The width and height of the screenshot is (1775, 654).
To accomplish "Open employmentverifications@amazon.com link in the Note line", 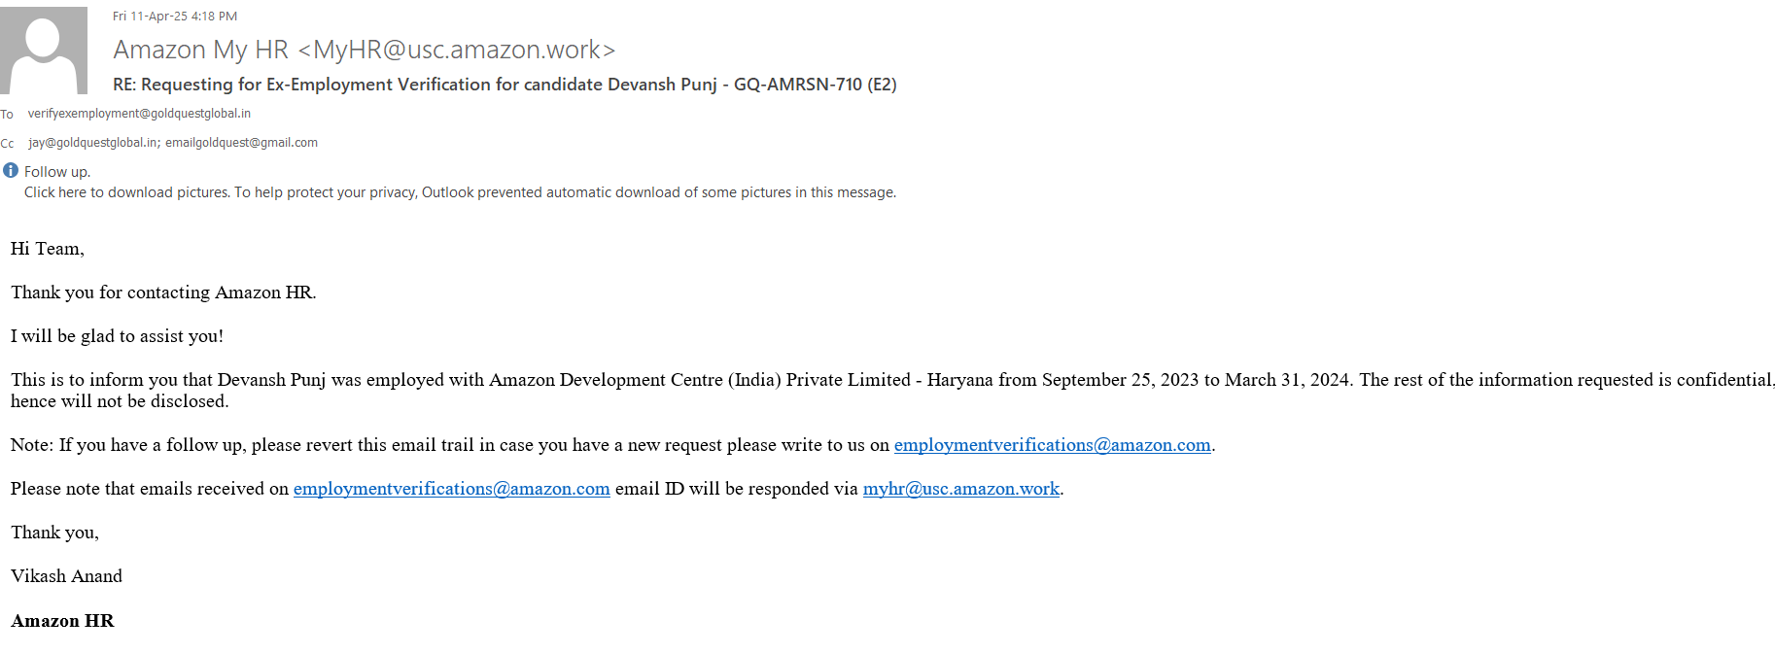I will (1052, 445).
